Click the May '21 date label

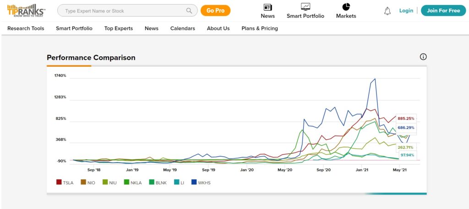click(400, 170)
